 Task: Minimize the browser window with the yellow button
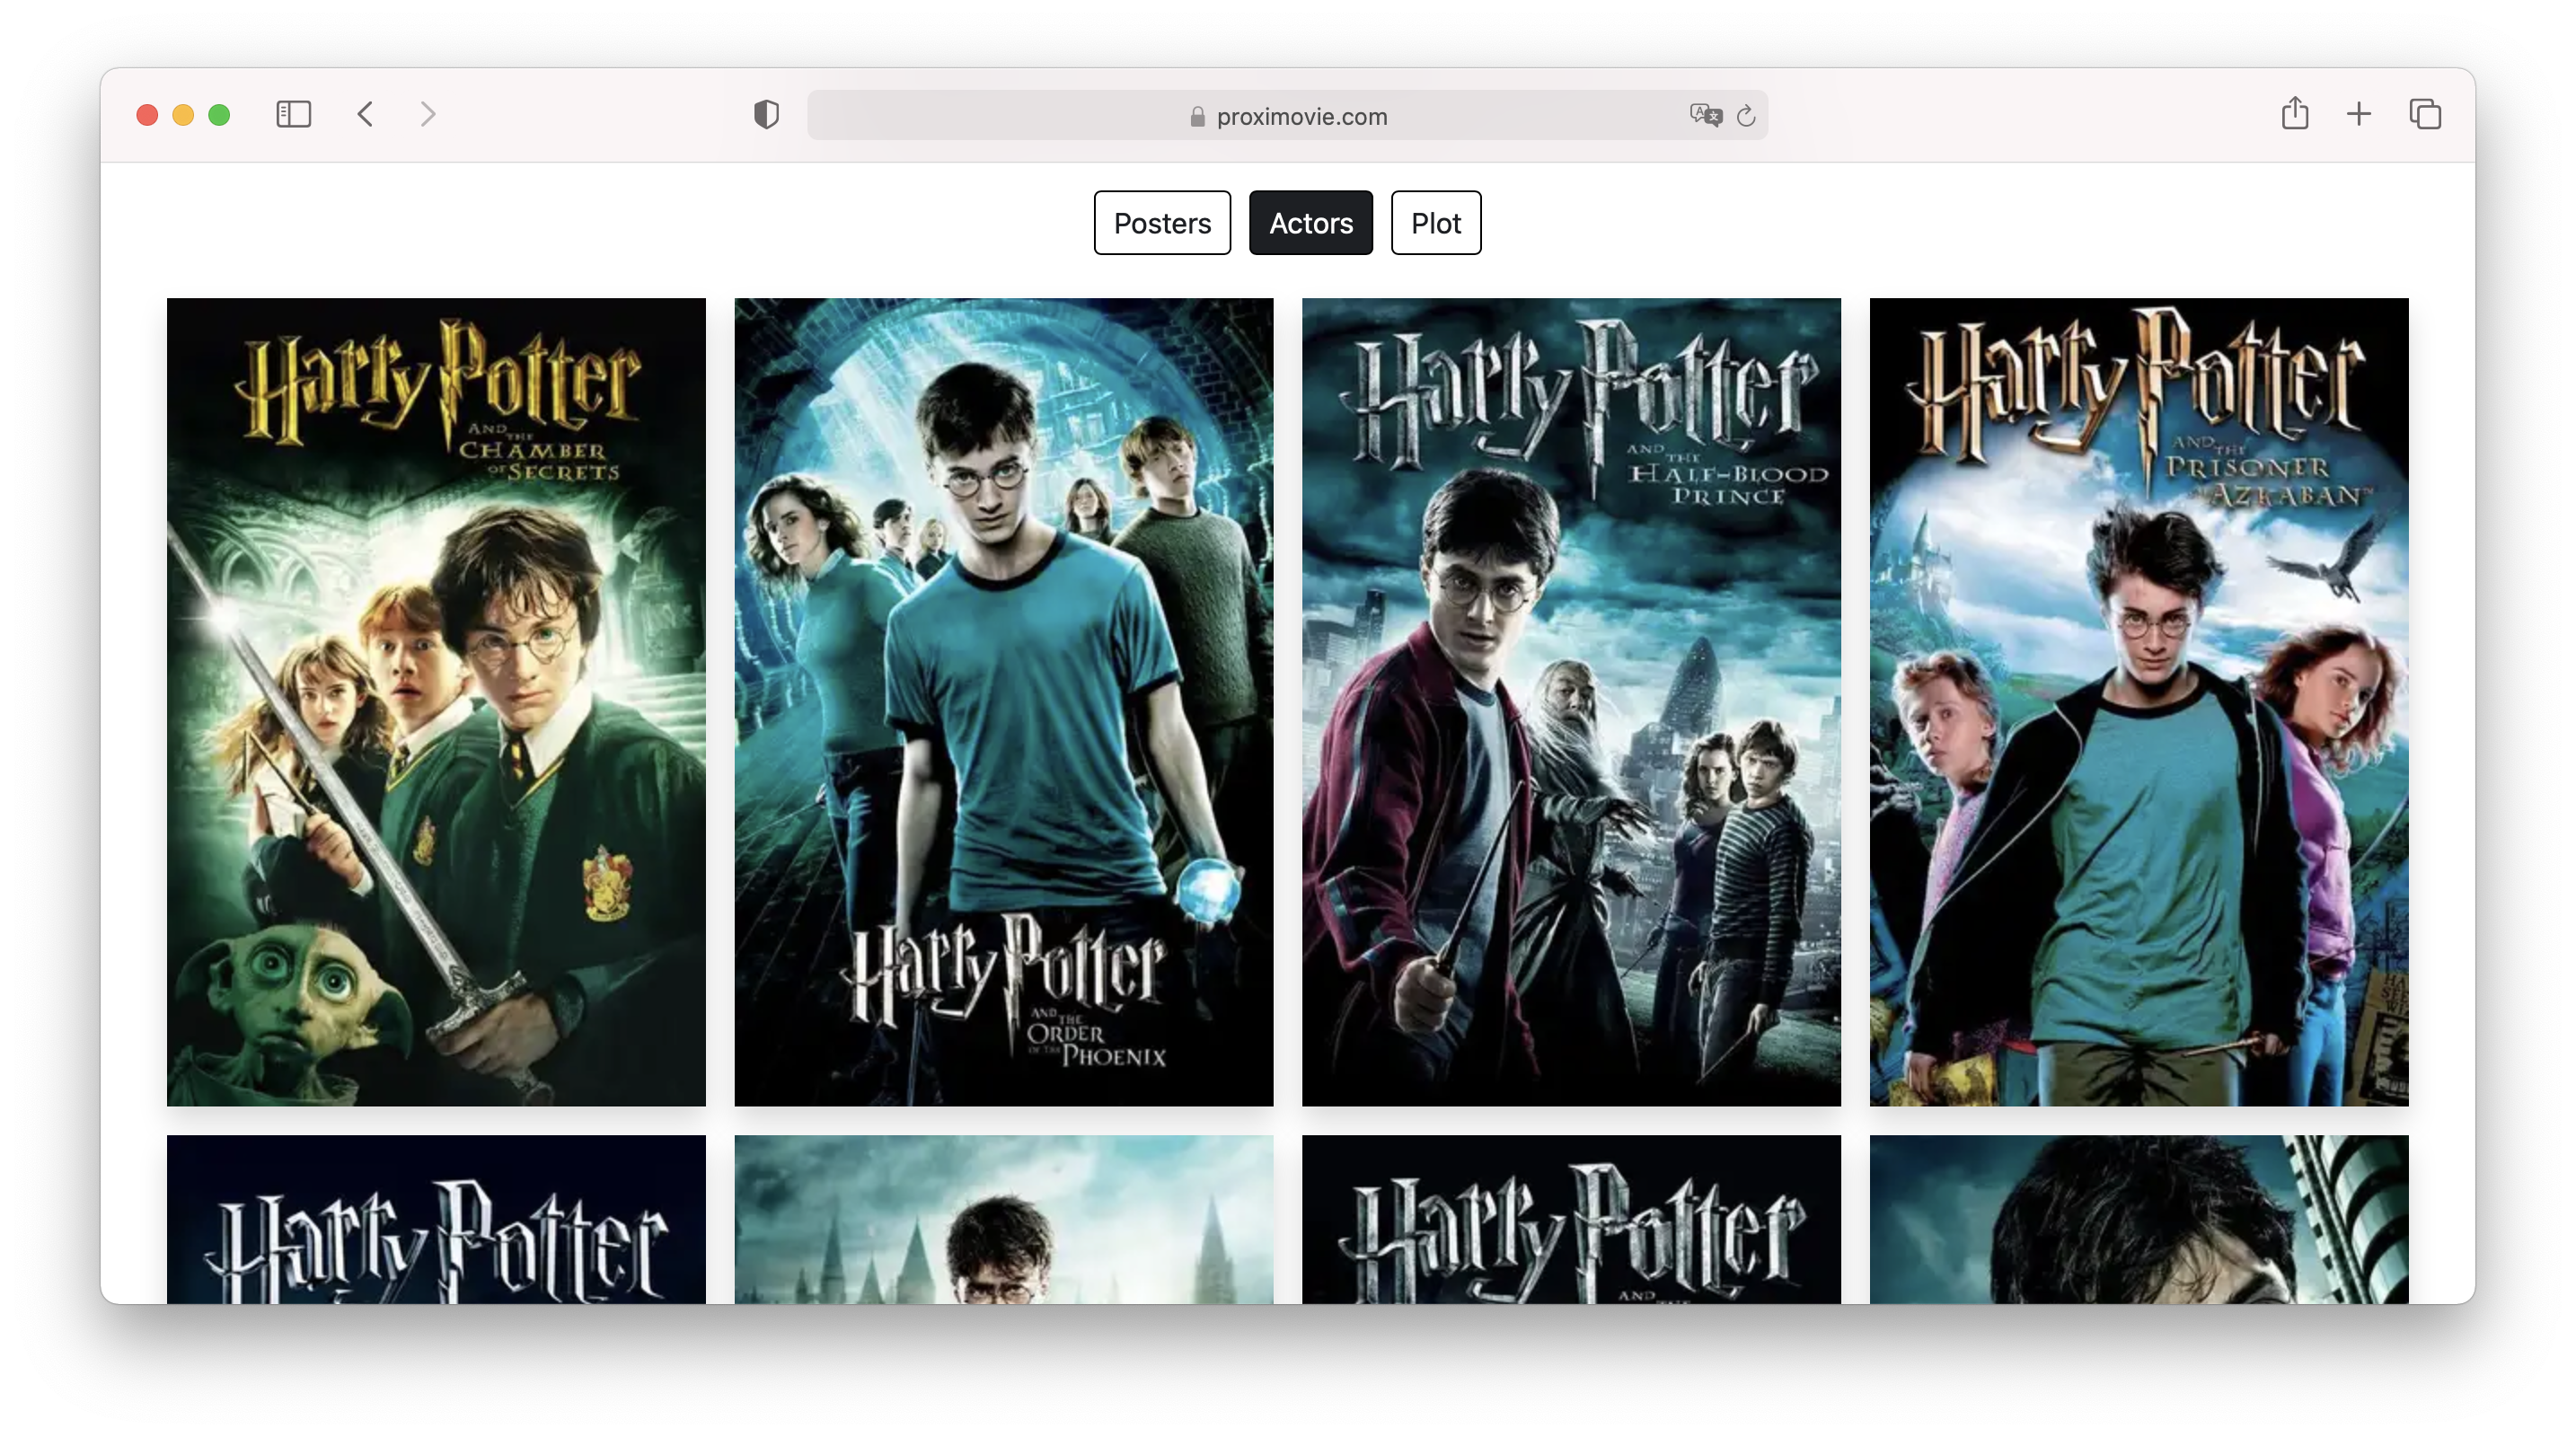pyautogui.click(x=183, y=114)
